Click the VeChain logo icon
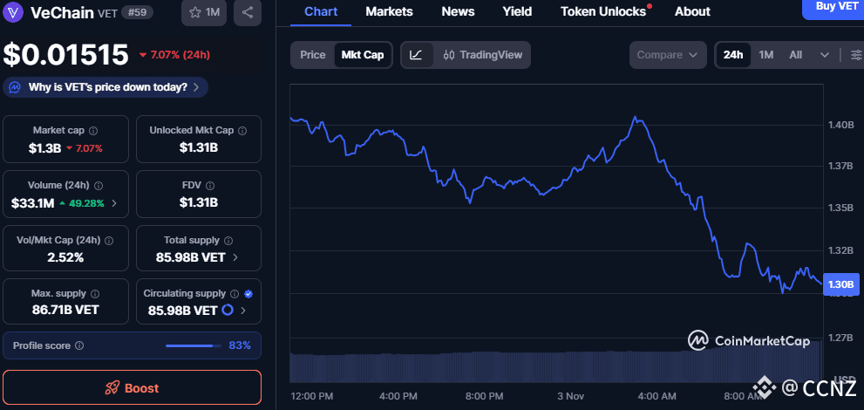This screenshot has width=864, height=410. [15, 12]
